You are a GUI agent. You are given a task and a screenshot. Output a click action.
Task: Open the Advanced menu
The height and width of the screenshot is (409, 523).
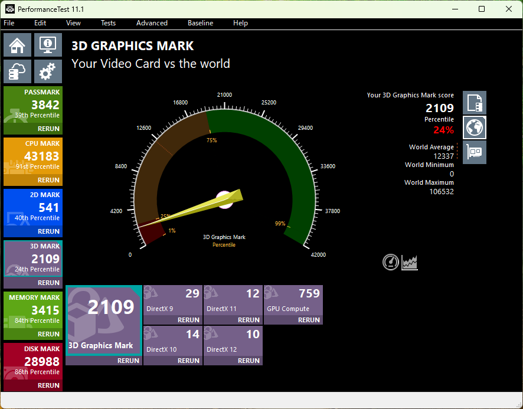pos(152,23)
